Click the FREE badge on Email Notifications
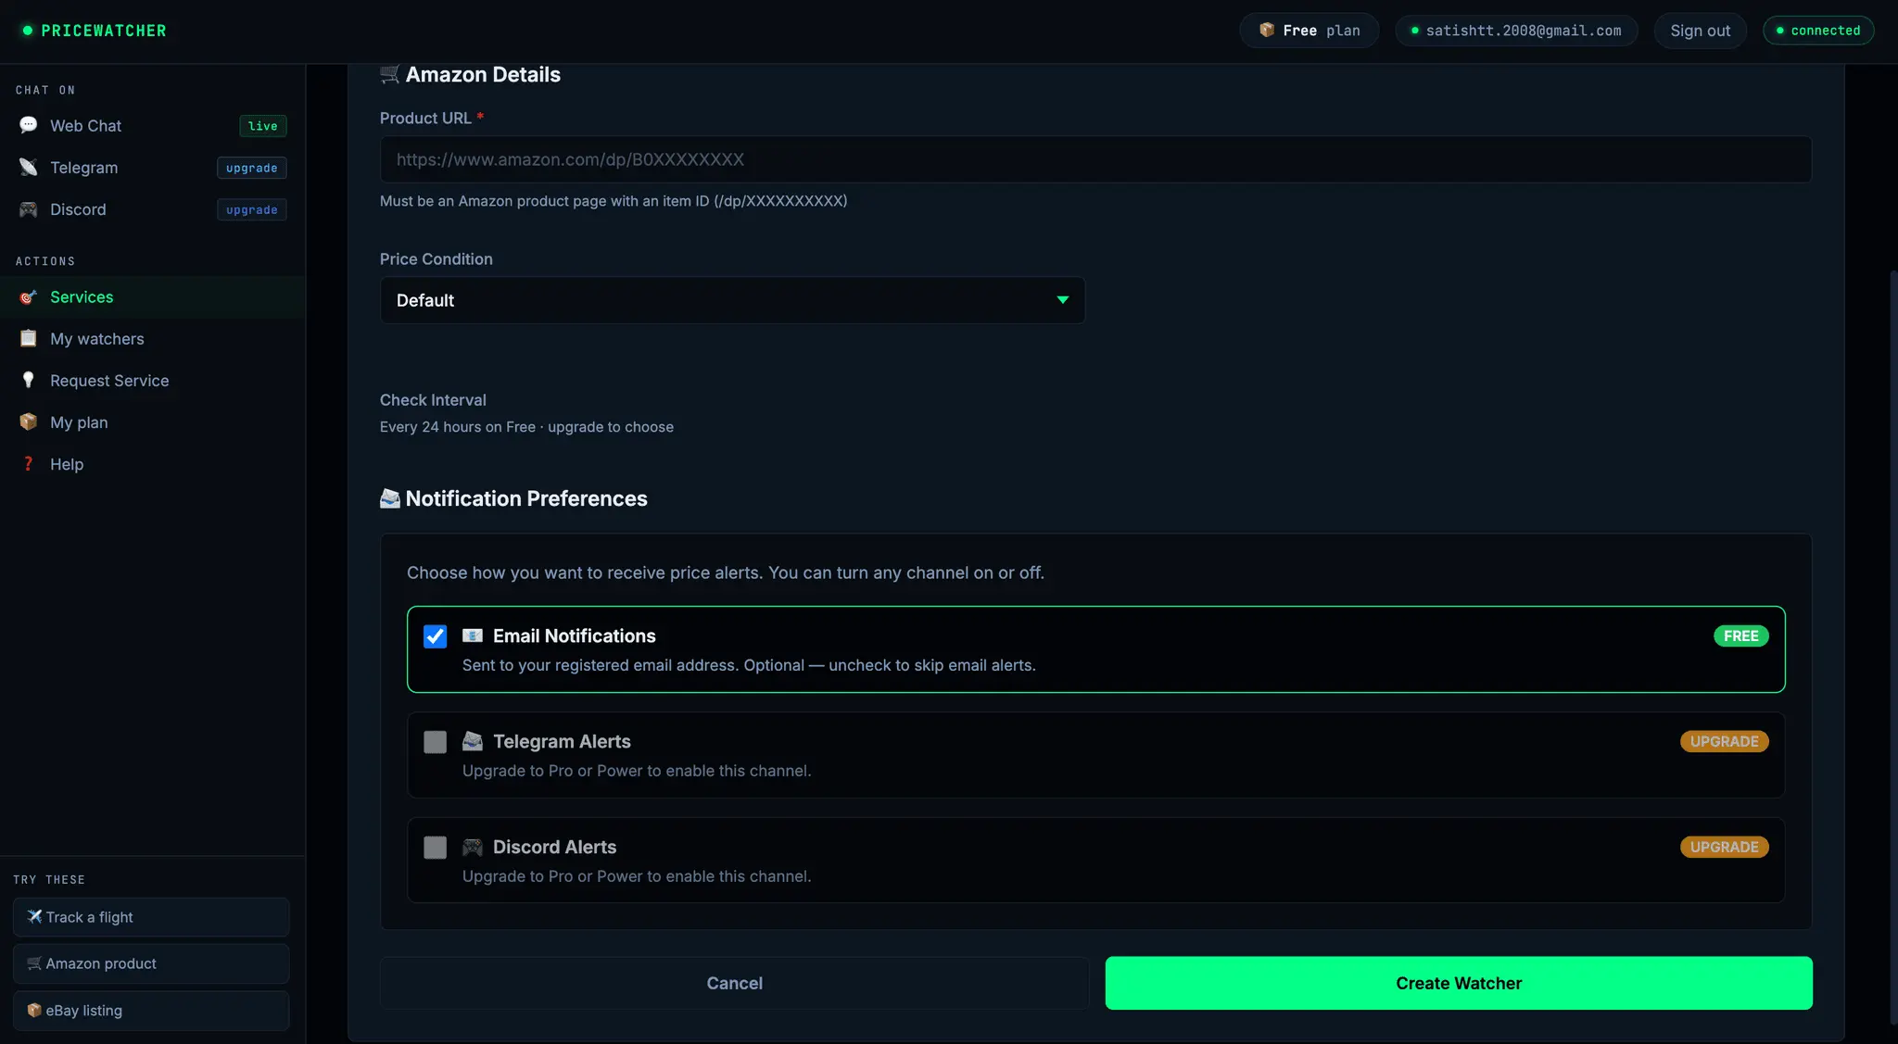The image size is (1898, 1044). [x=1741, y=635]
